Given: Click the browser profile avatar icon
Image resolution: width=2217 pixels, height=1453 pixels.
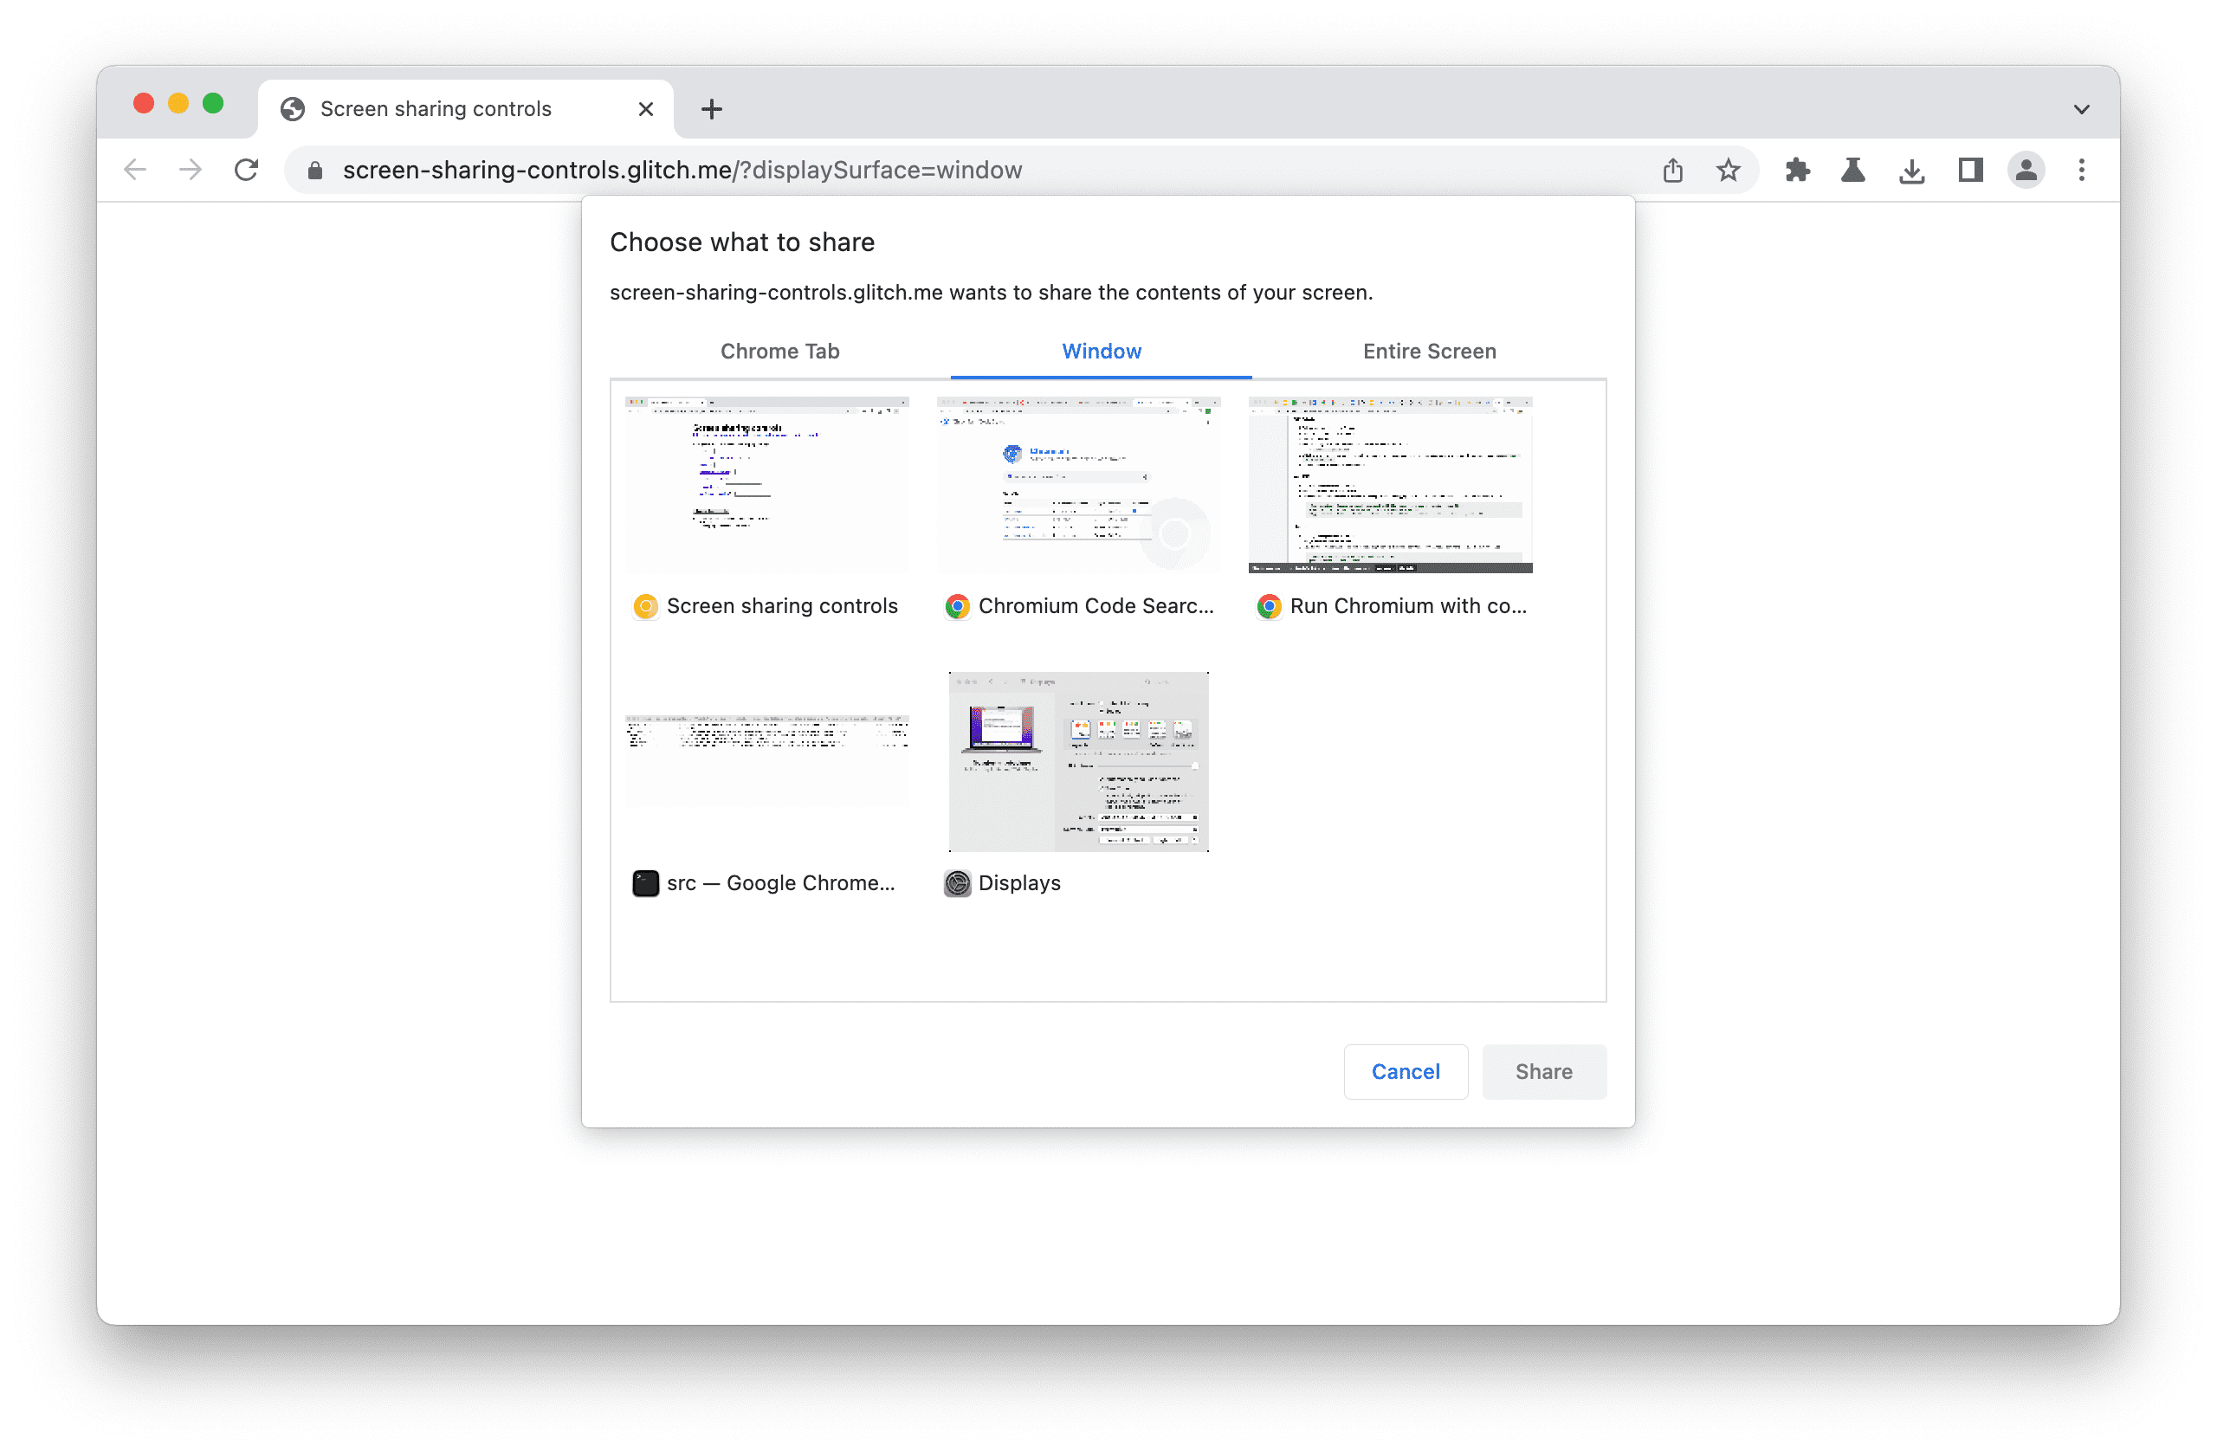Looking at the screenshot, I should pyautogui.click(x=2026, y=169).
